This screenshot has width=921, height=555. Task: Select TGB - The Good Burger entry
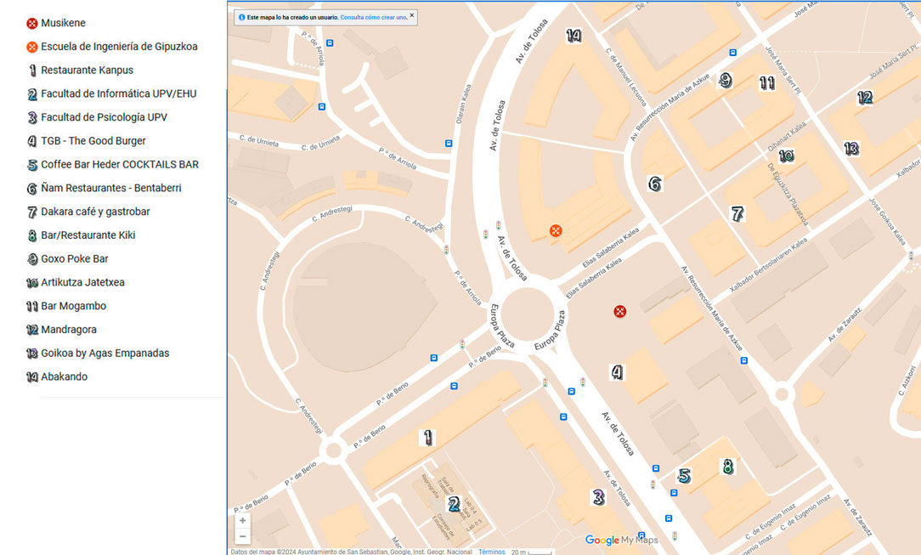tap(93, 141)
